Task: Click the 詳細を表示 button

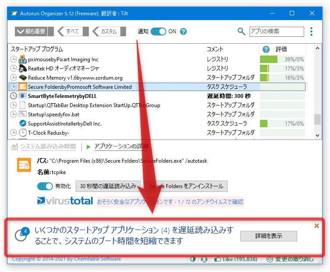Action: [269, 236]
